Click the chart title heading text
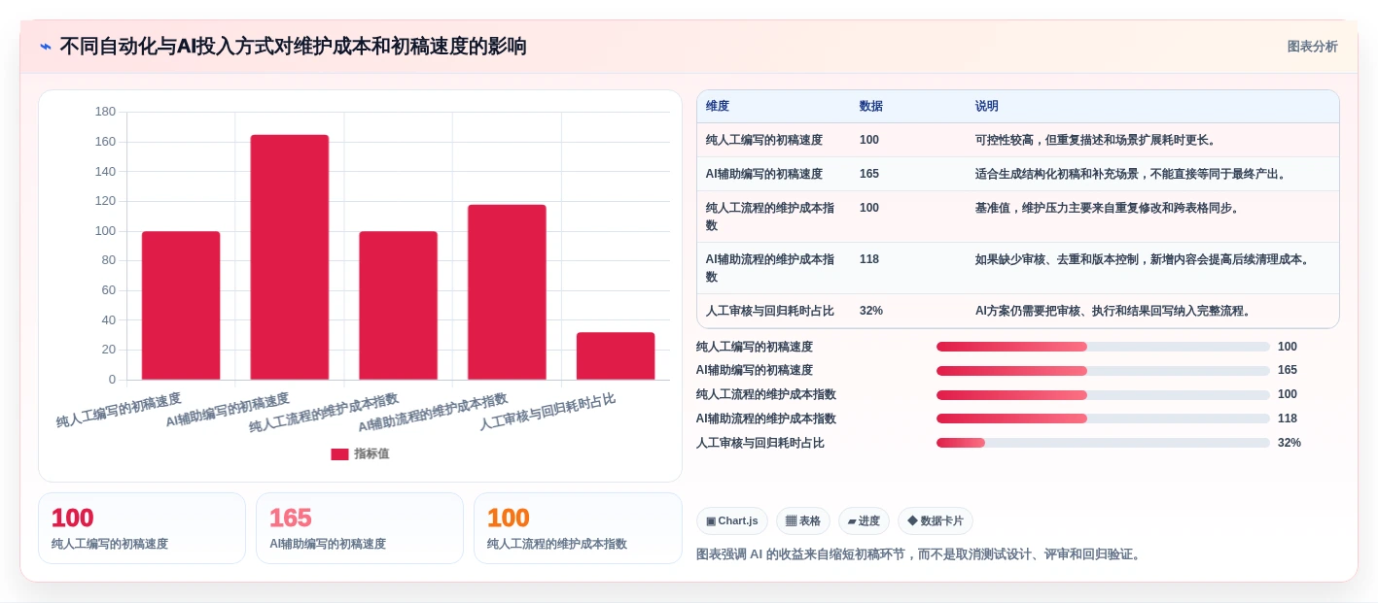The width and height of the screenshot is (1378, 603). pos(293,47)
